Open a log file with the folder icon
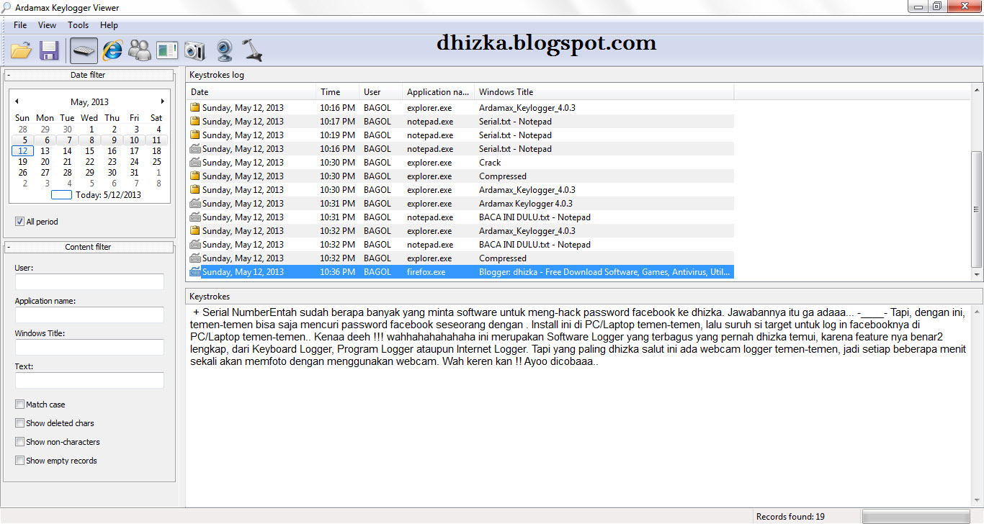The width and height of the screenshot is (984, 524). point(21,50)
